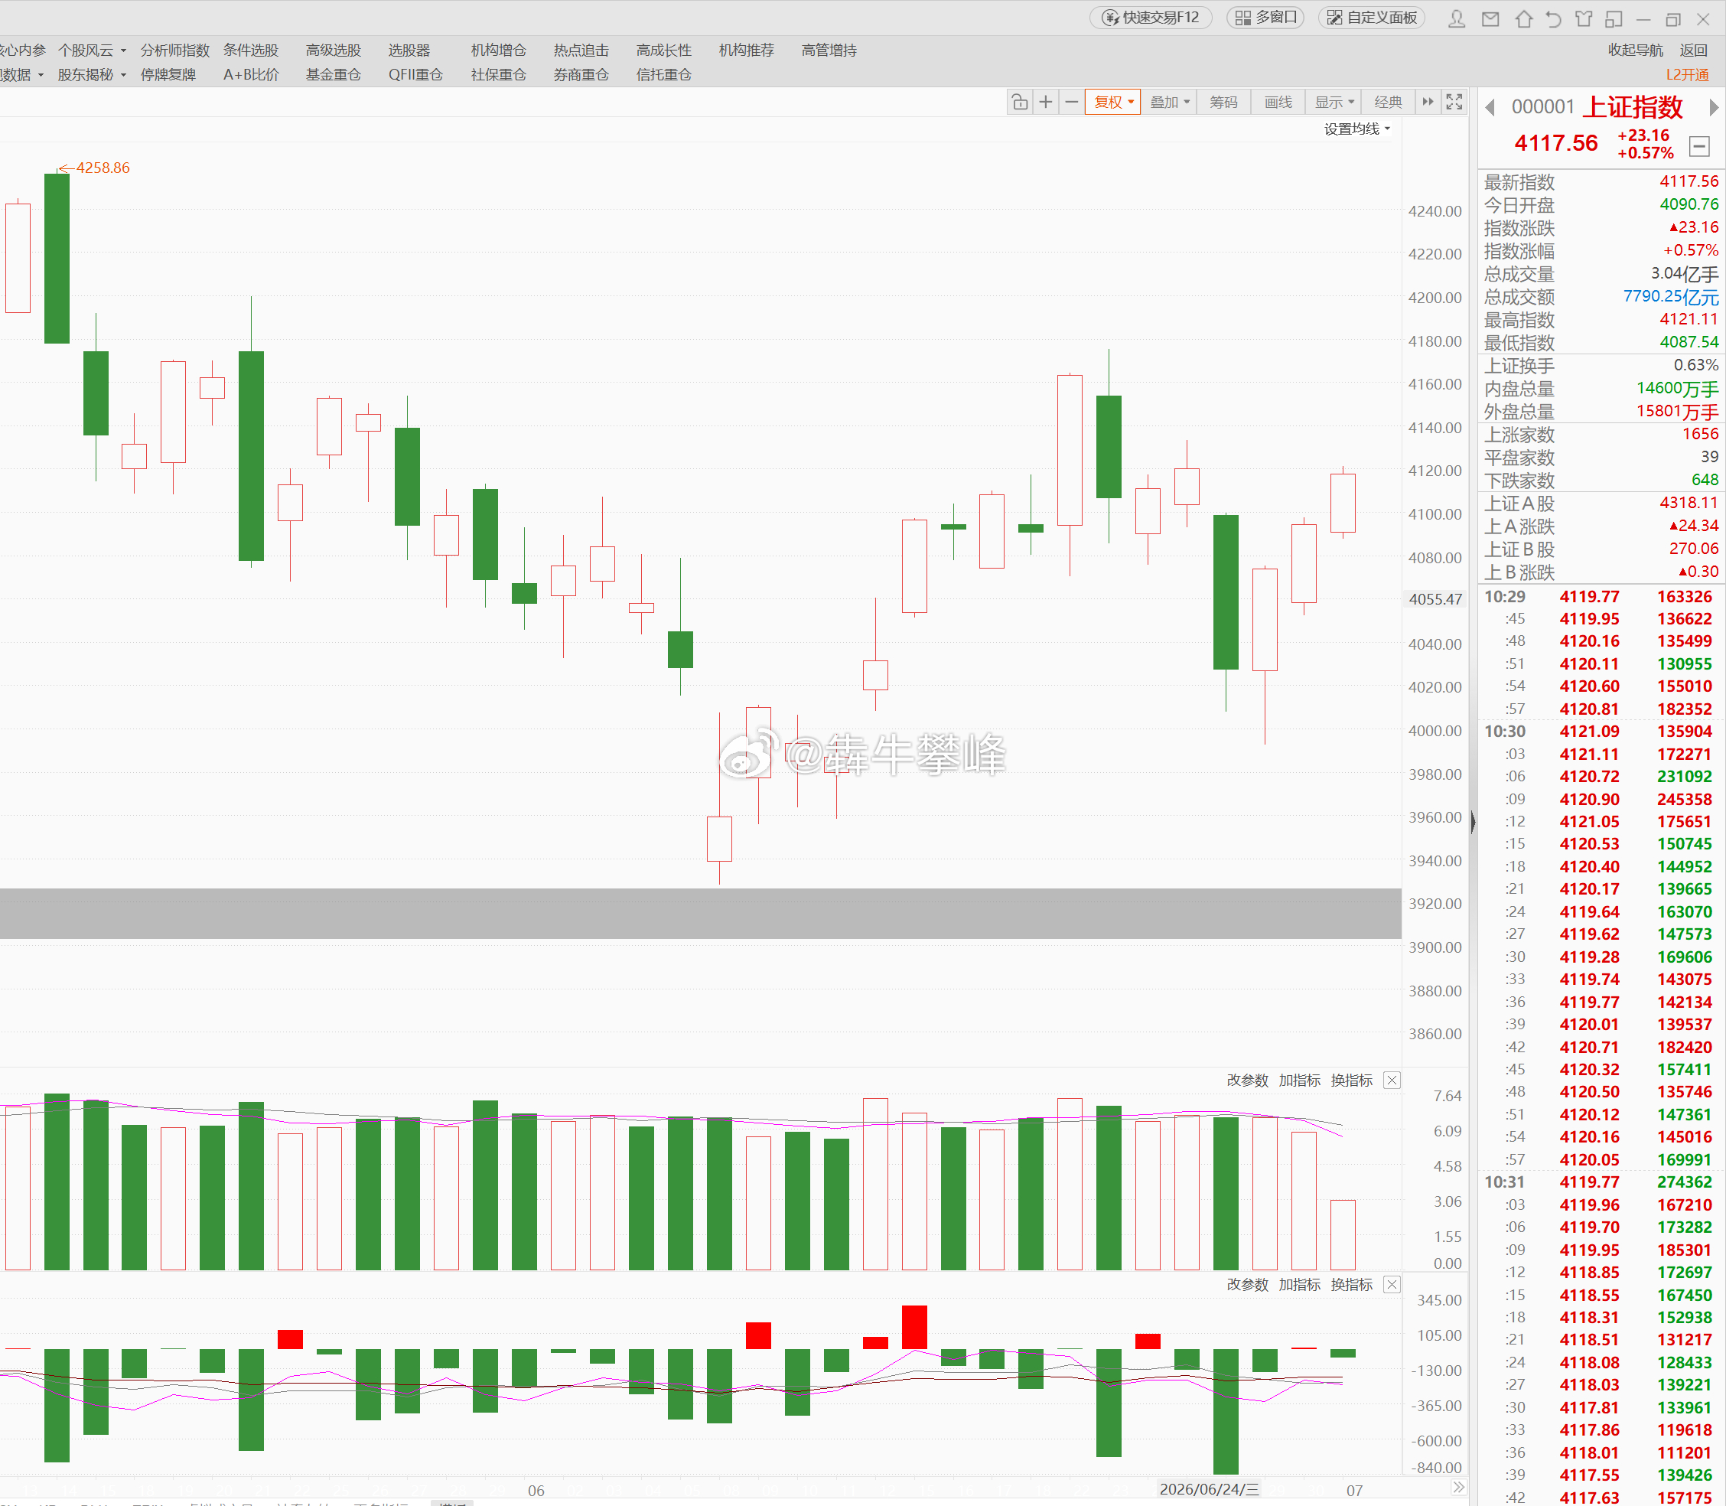This screenshot has width=1726, height=1506.
Task: Open the 信托重仓 menu item
Action: (664, 75)
